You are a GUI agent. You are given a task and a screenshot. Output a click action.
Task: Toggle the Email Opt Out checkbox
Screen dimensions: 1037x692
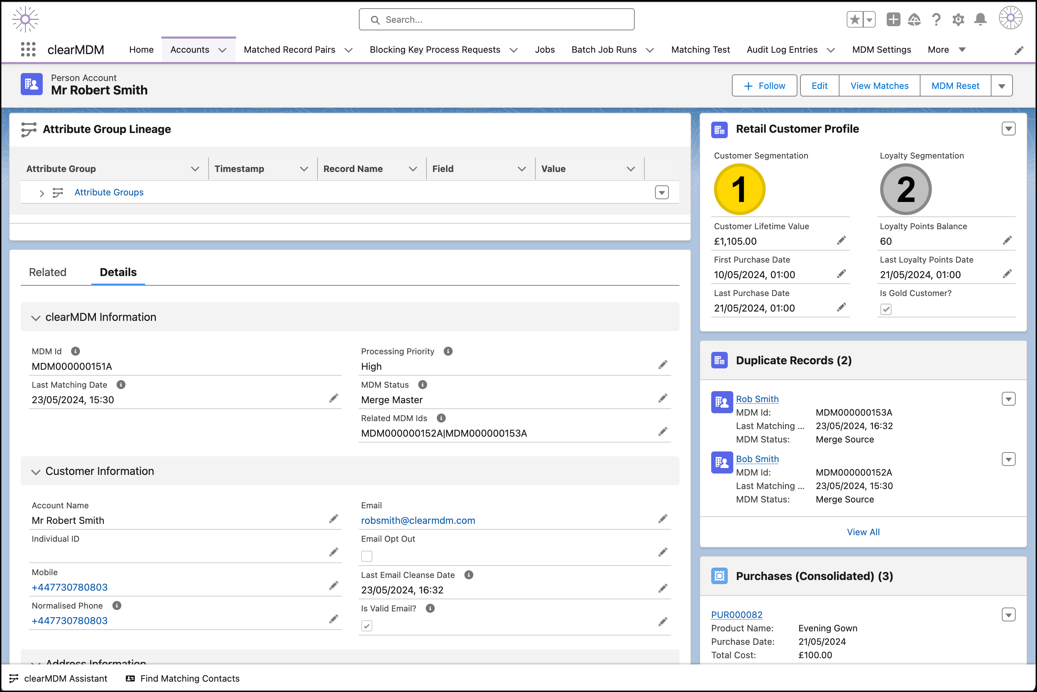(366, 556)
